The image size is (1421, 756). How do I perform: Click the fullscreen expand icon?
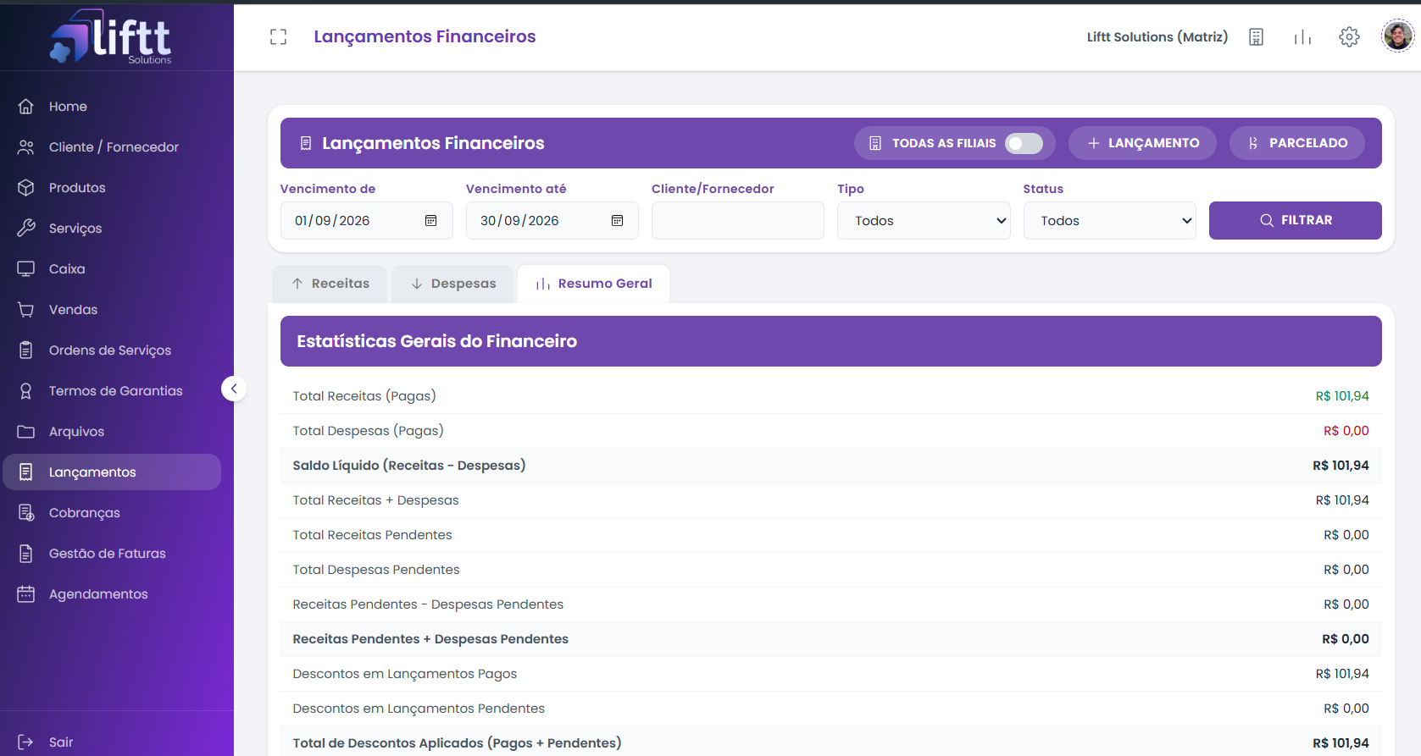(x=278, y=36)
